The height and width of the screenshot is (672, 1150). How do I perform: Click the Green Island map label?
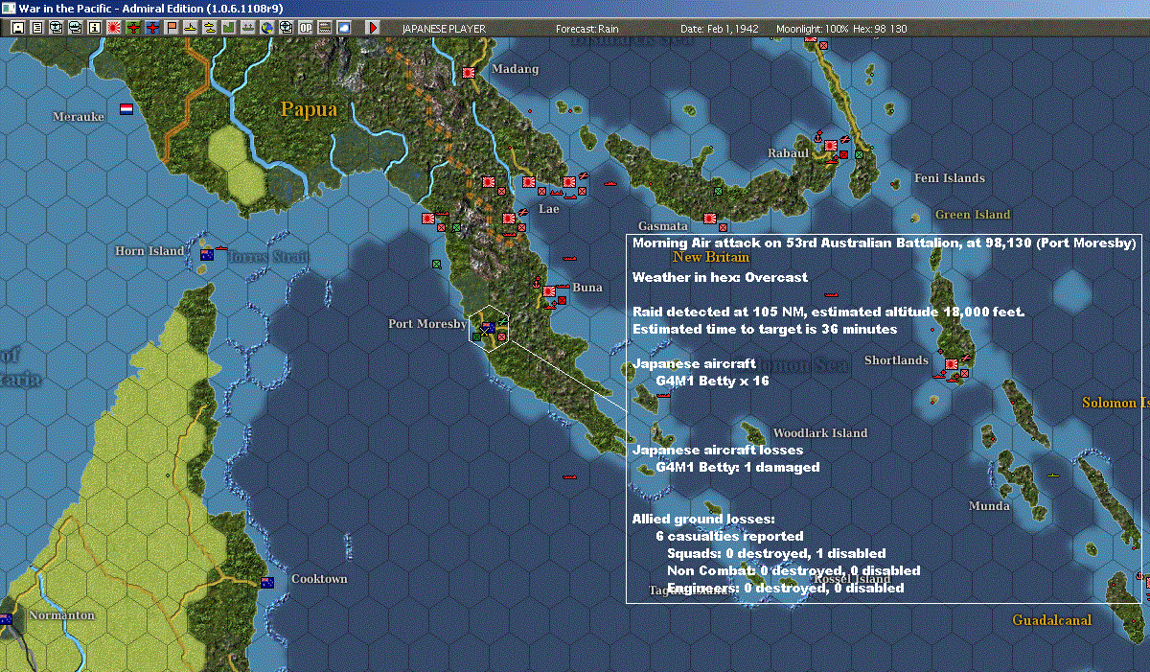pyautogui.click(x=973, y=215)
